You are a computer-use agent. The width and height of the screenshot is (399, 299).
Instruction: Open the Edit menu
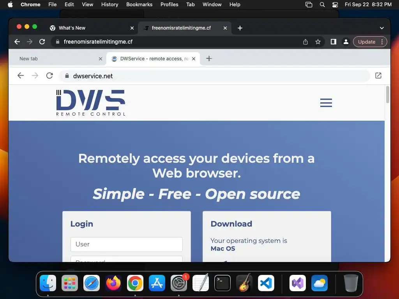click(x=69, y=5)
